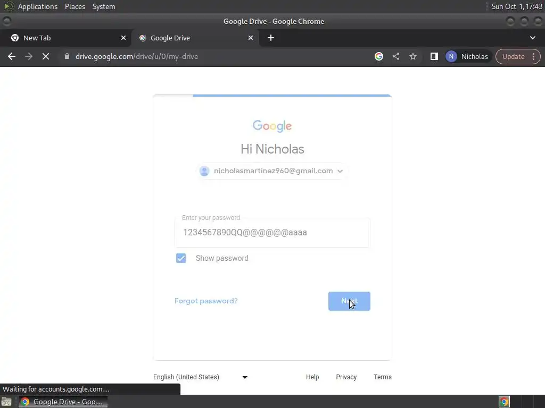Click the address bar URL
This screenshot has height=408, width=545.
(137, 56)
